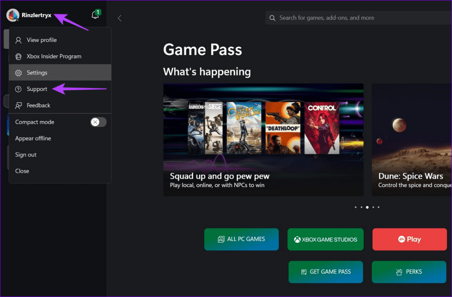Choose Sign out from the menu
Screen dimensions: 452x297
(x=26, y=154)
